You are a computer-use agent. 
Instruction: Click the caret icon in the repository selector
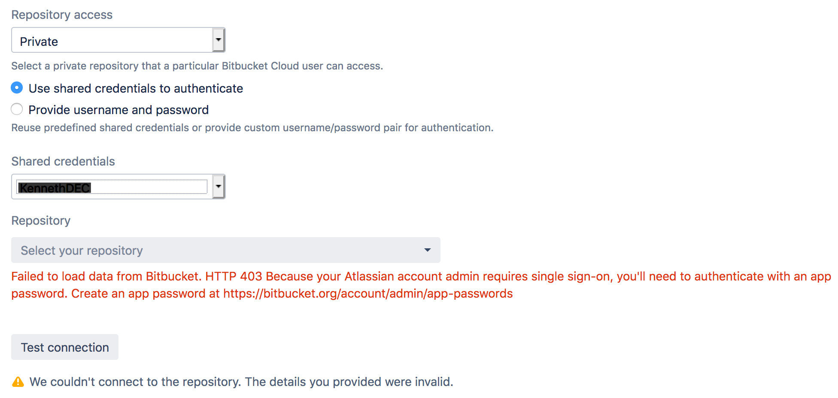coord(427,250)
